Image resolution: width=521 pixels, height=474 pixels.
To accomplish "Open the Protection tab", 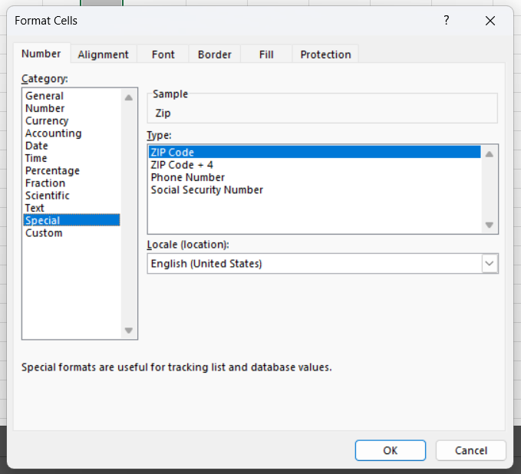I will (x=325, y=54).
